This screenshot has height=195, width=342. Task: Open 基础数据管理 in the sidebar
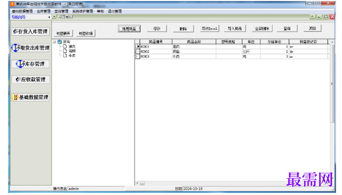pyautogui.click(x=30, y=97)
